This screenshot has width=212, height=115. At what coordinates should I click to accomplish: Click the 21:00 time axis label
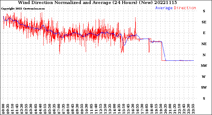170,109
